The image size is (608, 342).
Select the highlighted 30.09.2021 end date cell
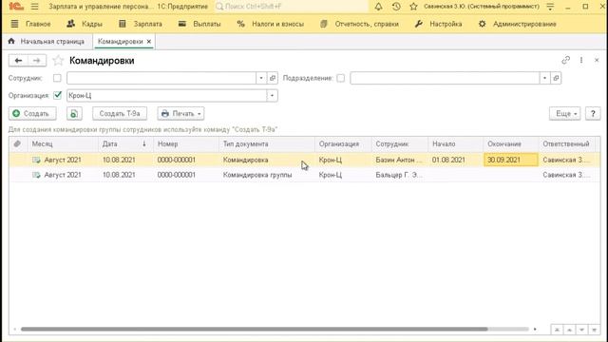(x=511, y=160)
